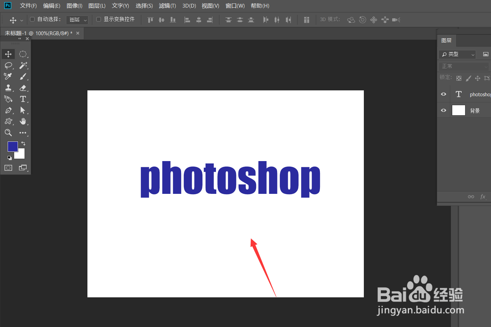Toggle lock transparent pixels
This screenshot has height=327, width=491.
coord(459,78)
